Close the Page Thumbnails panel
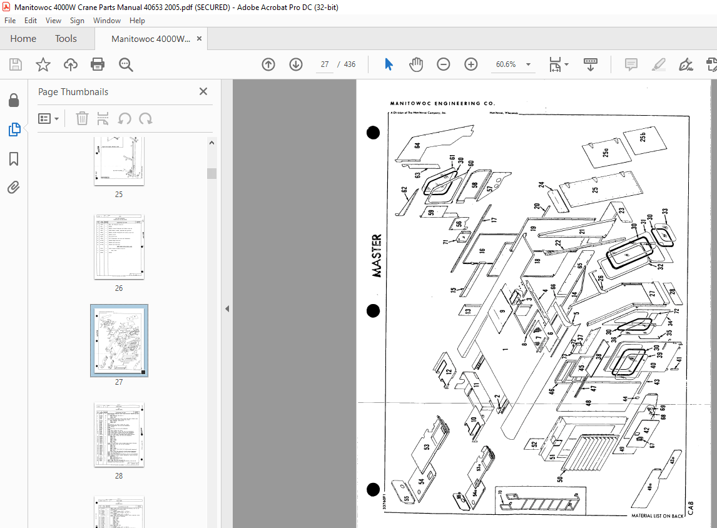This screenshot has height=528, width=717. (x=203, y=91)
